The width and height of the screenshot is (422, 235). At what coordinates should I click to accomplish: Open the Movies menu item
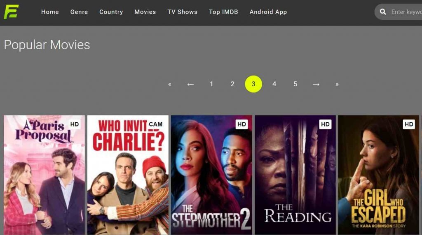145,12
